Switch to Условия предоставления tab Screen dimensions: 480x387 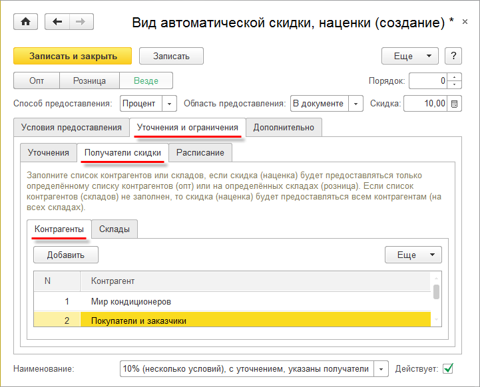coord(71,127)
